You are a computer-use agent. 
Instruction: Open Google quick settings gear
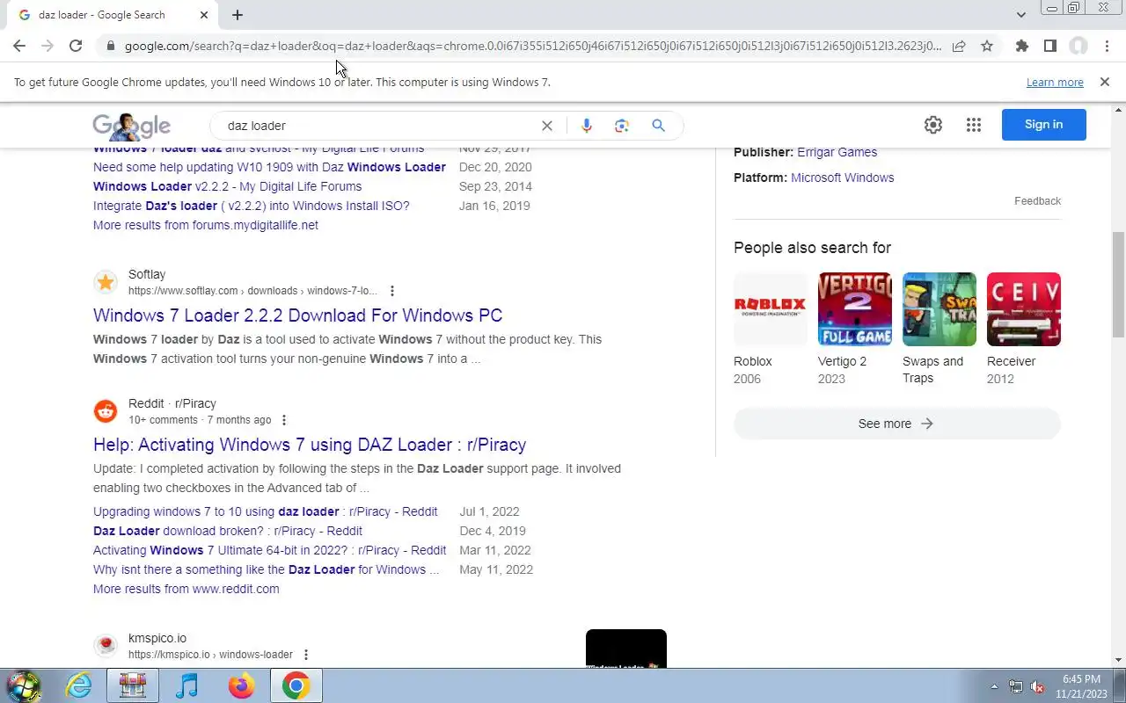[x=933, y=125]
